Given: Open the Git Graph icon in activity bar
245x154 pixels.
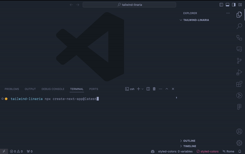Looking at the screenshot, I should 239,95.
